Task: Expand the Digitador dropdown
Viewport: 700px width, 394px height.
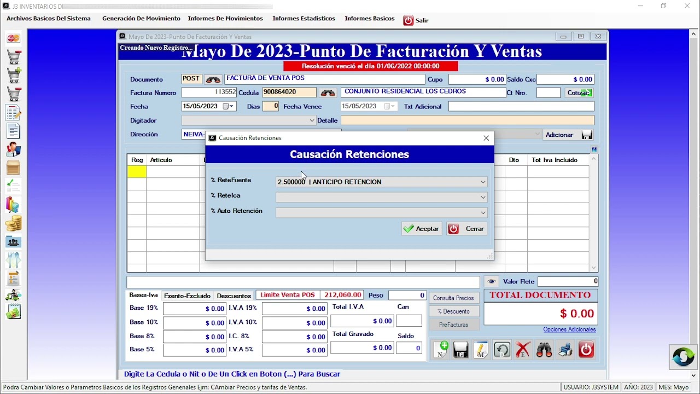Action: pyautogui.click(x=312, y=120)
